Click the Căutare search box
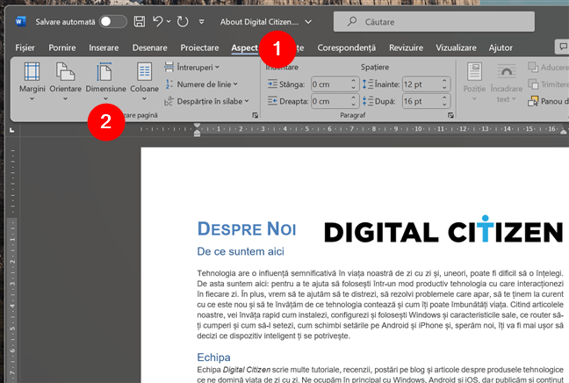569x383 pixels. (434, 22)
